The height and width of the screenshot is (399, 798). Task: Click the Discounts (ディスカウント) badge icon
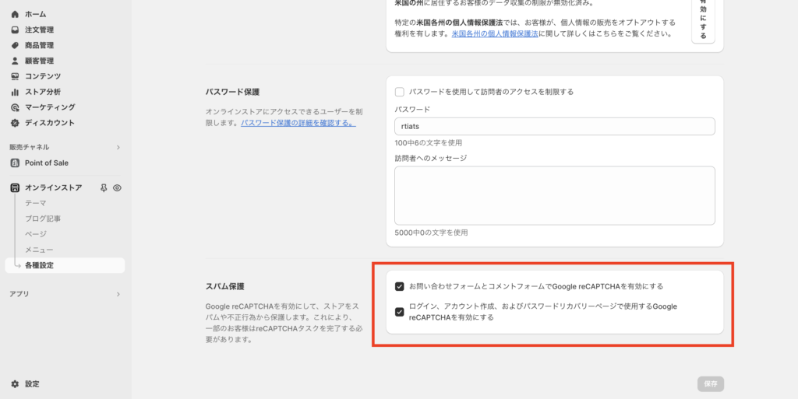tap(15, 123)
